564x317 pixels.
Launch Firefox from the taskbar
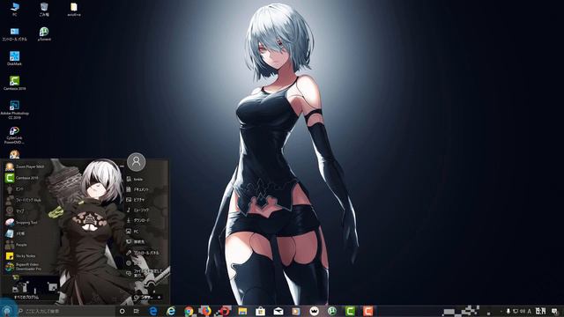tap(206, 311)
